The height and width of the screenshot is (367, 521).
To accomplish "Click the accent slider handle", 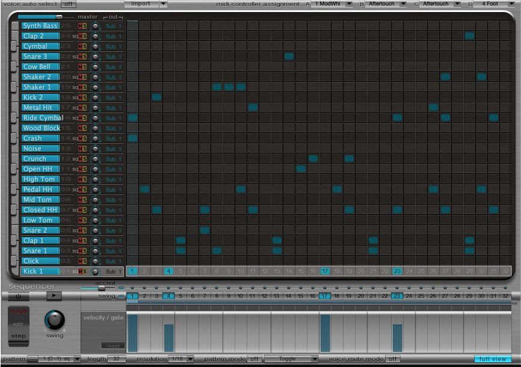I will (101, 289).
